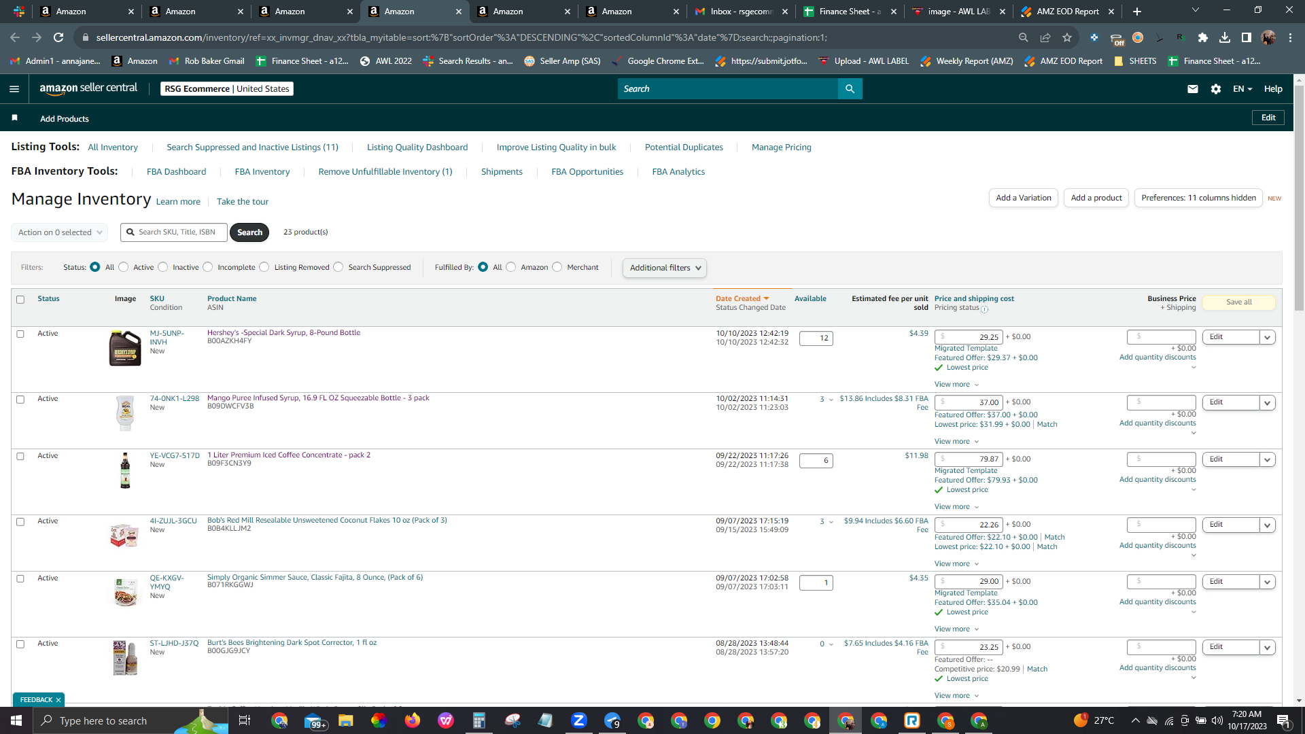The width and height of the screenshot is (1305, 734).
Task: Click the bookmark flag icon beside Add Products
Action: click(x=14, y=118)
